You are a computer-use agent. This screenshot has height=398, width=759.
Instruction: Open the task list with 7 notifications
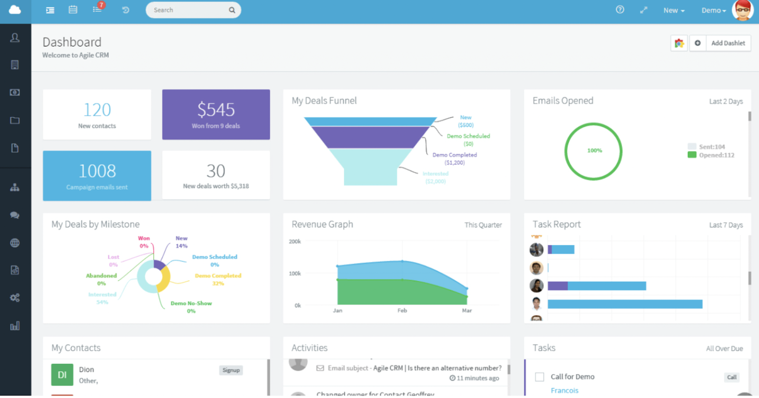96,10
